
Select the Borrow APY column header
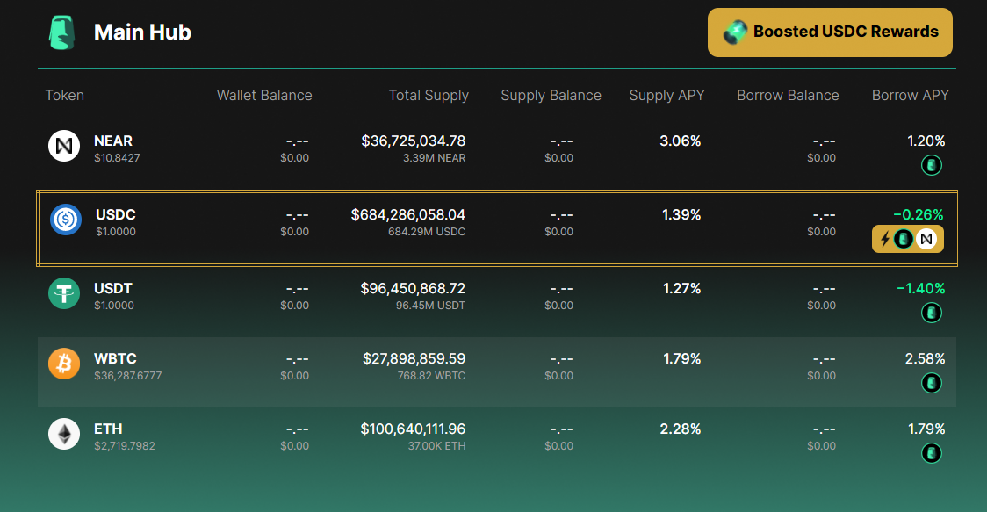click(911, 95)
